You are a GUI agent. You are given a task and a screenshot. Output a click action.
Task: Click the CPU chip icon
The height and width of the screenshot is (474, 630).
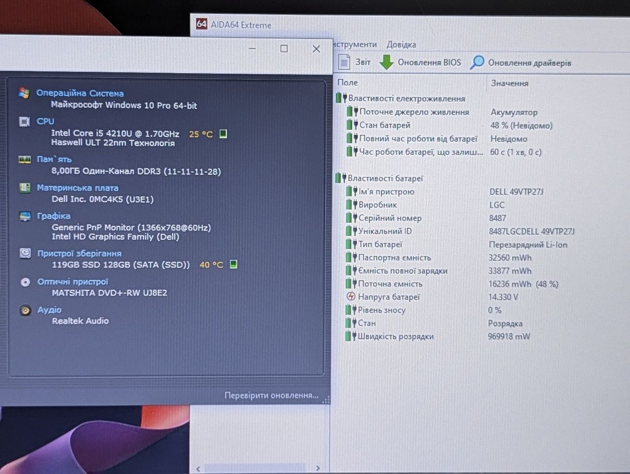[25, 121]
